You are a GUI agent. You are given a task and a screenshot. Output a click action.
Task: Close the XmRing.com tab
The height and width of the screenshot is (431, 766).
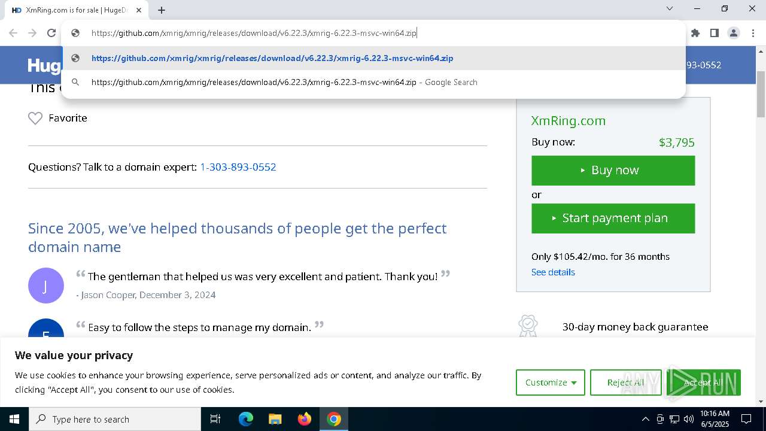pos(139,10)
